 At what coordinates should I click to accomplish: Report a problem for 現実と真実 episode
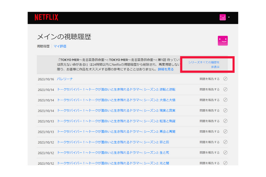[210, 111]
